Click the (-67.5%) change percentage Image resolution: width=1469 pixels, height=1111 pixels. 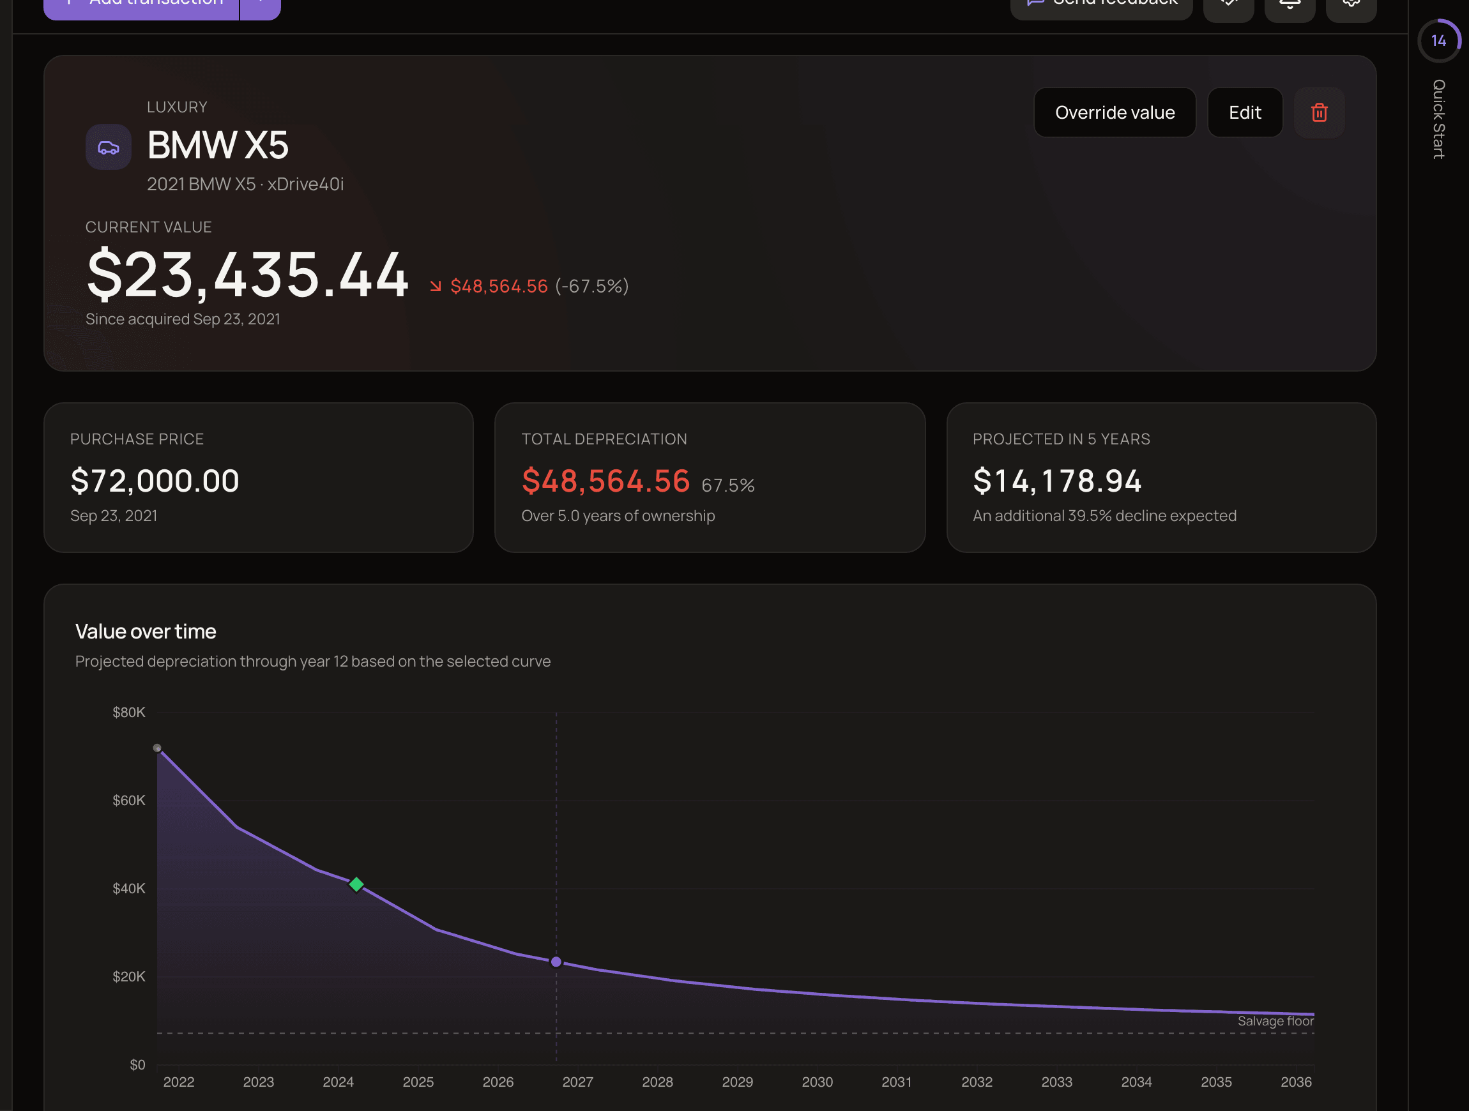pos(591,286)
